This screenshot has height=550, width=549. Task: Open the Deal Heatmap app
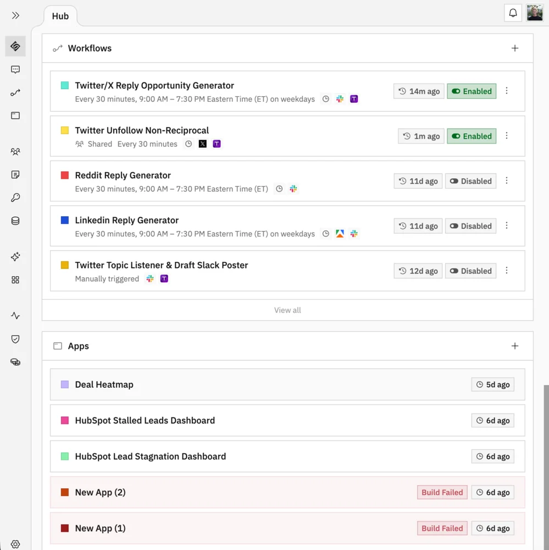click(287, 384)
